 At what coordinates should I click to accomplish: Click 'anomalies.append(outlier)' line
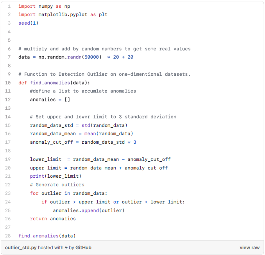point(89,210)
